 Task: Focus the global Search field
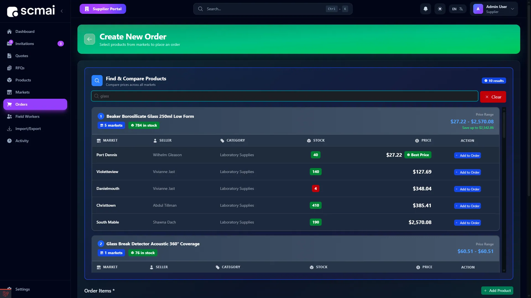coord(273,9)
